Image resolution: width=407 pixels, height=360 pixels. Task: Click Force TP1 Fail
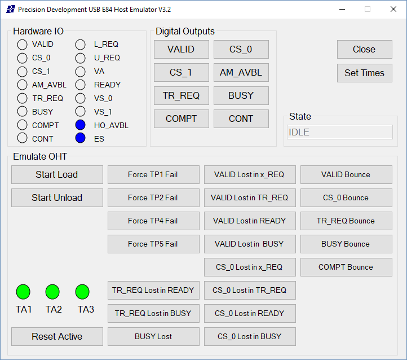coord(153,174)
